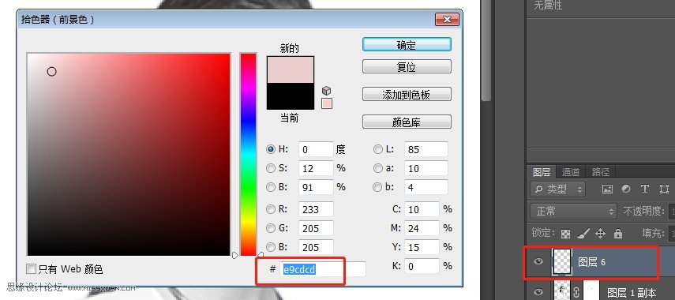The height and width of the screenshot is (300, 675).
Task: Lock image pixels brush icon
Action: coord(583,233)
